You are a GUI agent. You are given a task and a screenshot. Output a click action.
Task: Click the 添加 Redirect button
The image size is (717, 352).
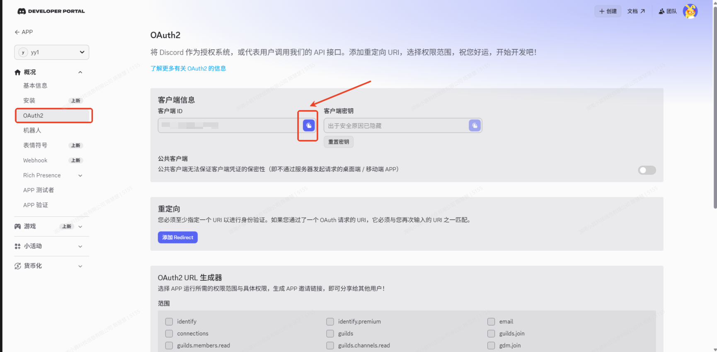pos(178,237)
